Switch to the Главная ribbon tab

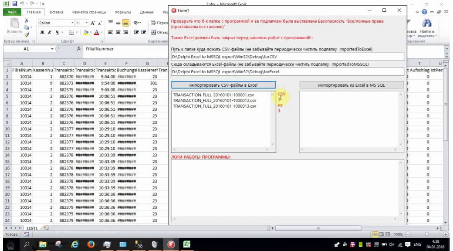[34, 12]
